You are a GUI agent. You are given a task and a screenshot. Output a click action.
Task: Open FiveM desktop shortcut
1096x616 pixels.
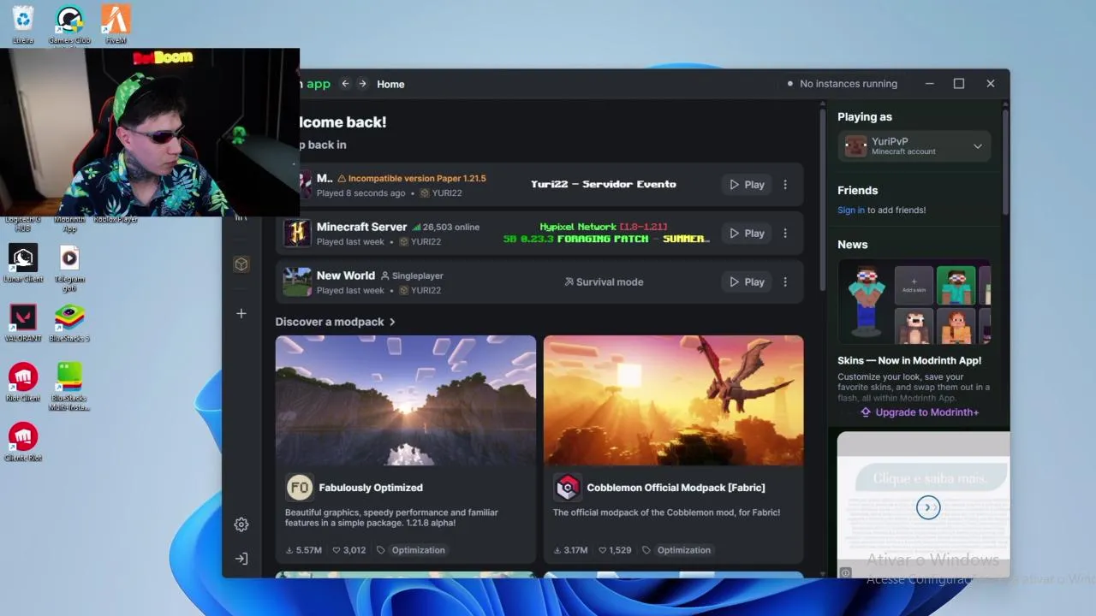coord(116,24)
